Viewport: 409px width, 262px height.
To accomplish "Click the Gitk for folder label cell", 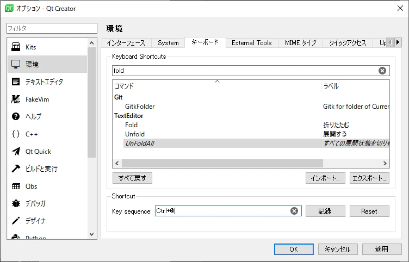I will click(x=356, y=107).
